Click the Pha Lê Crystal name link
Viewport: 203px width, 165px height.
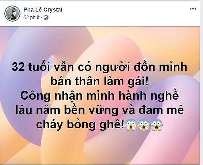pyautogui.click(x=43, y=10)
